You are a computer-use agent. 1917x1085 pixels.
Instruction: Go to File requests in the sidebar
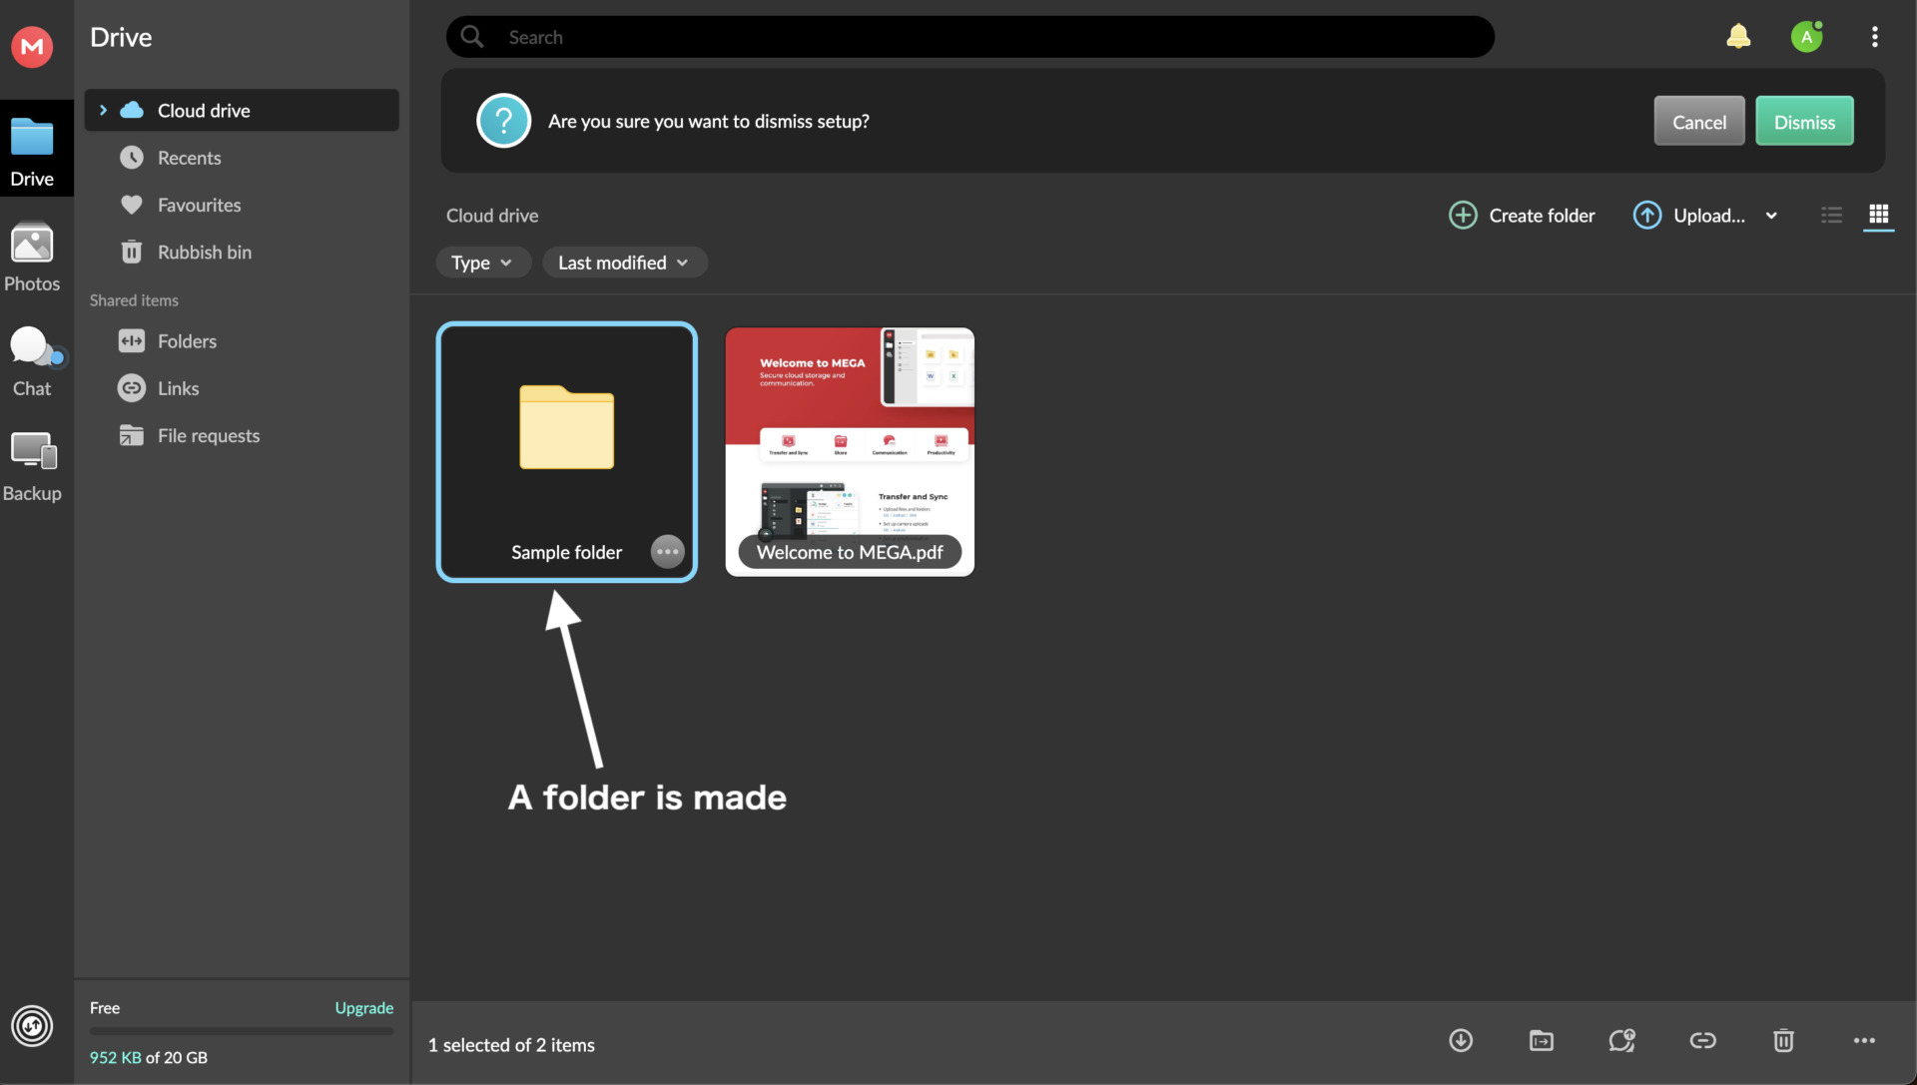click(209, 435)
